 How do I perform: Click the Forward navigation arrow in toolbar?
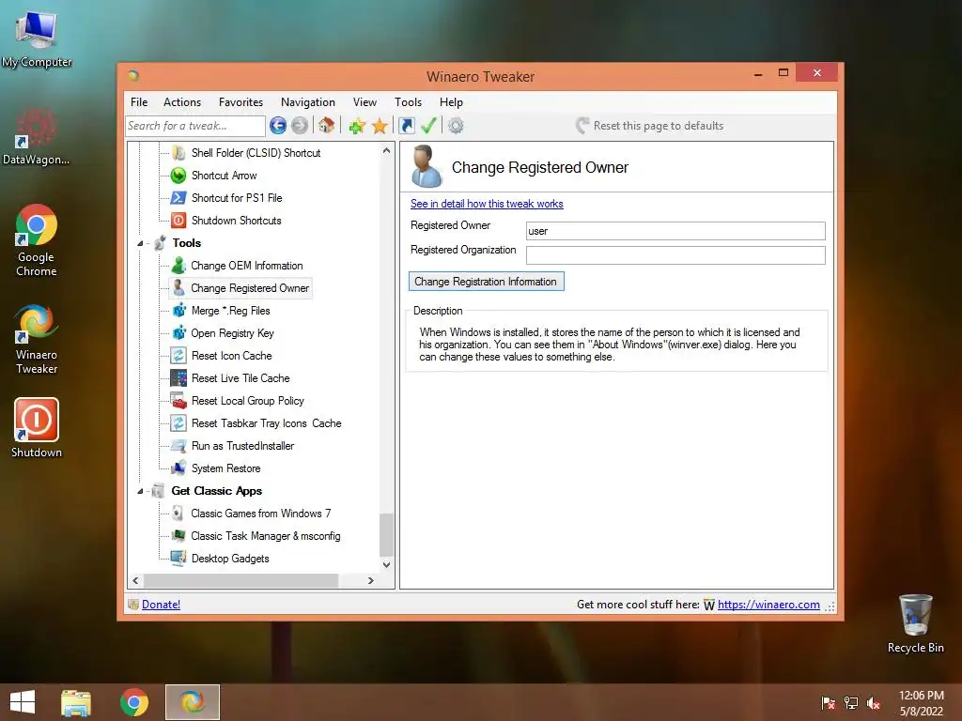click(300, 126)
